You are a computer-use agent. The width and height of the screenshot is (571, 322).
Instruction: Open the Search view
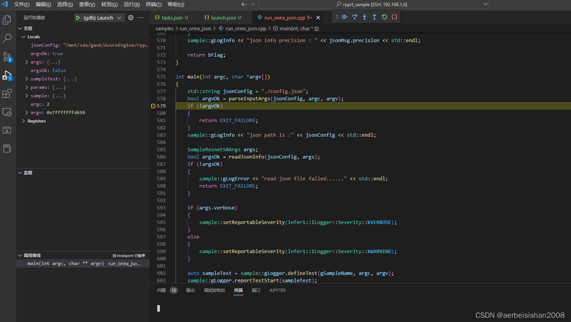click(7, 38)
